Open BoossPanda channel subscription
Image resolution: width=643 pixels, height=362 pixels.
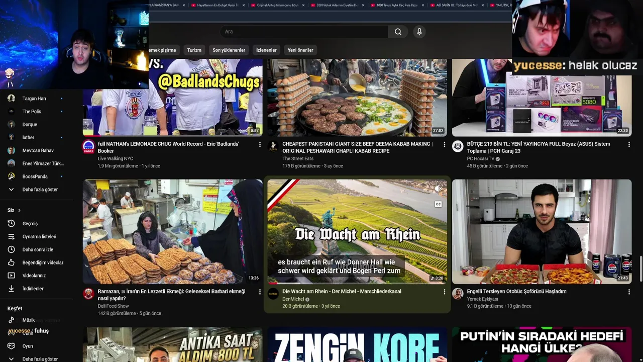tap(34, 176)
